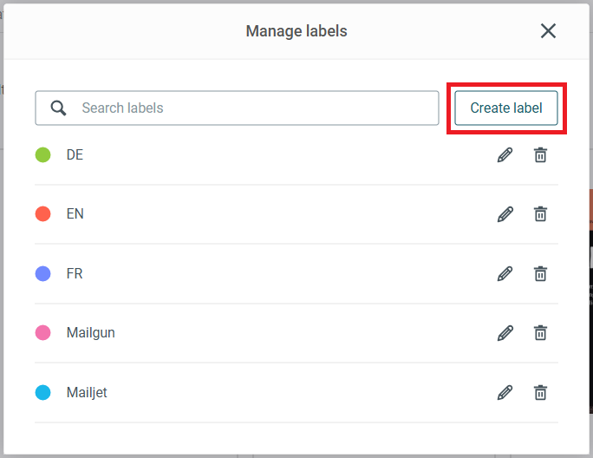Viewport: 593px width, 458px height.
Task: Click the Mailjet label name
Action: 87,393
